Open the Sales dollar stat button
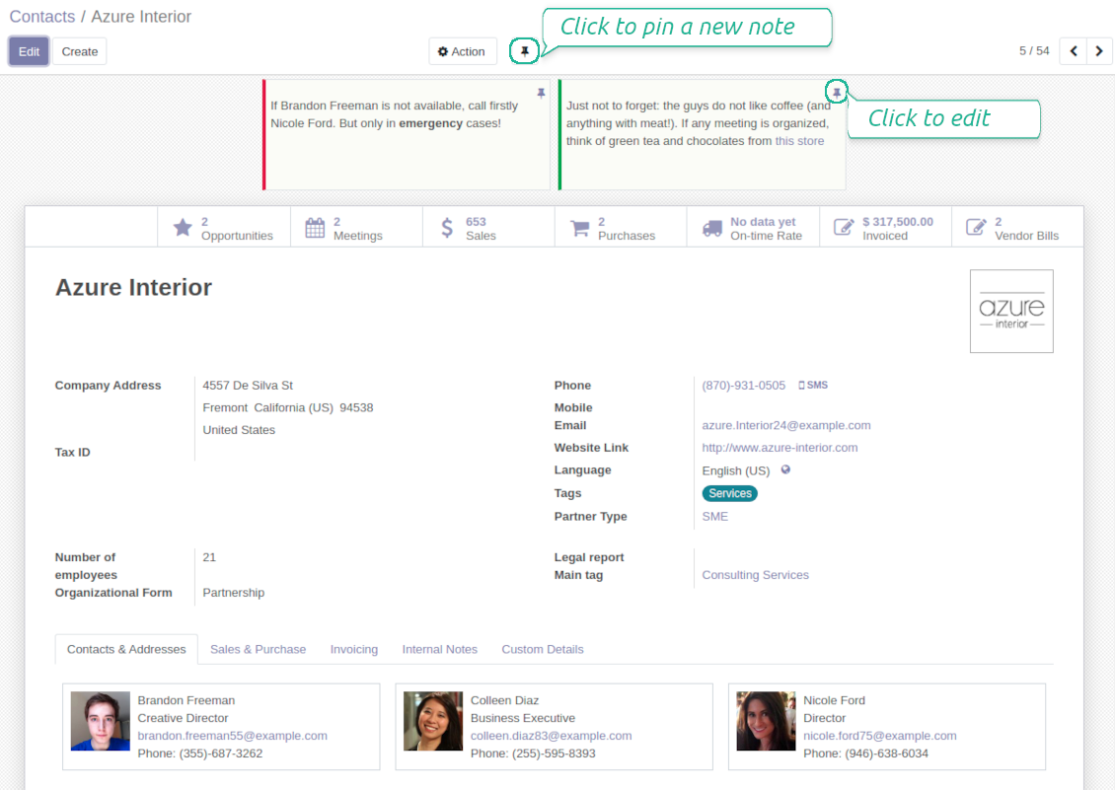 click(488, 228)
